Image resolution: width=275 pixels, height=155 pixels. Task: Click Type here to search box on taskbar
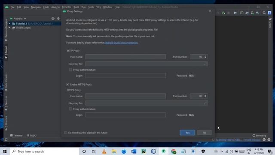click(x=44, y=151)
